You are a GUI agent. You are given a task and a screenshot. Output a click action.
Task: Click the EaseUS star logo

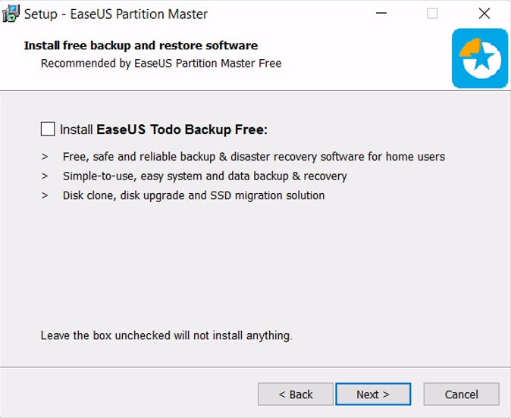tap(479, 58)
